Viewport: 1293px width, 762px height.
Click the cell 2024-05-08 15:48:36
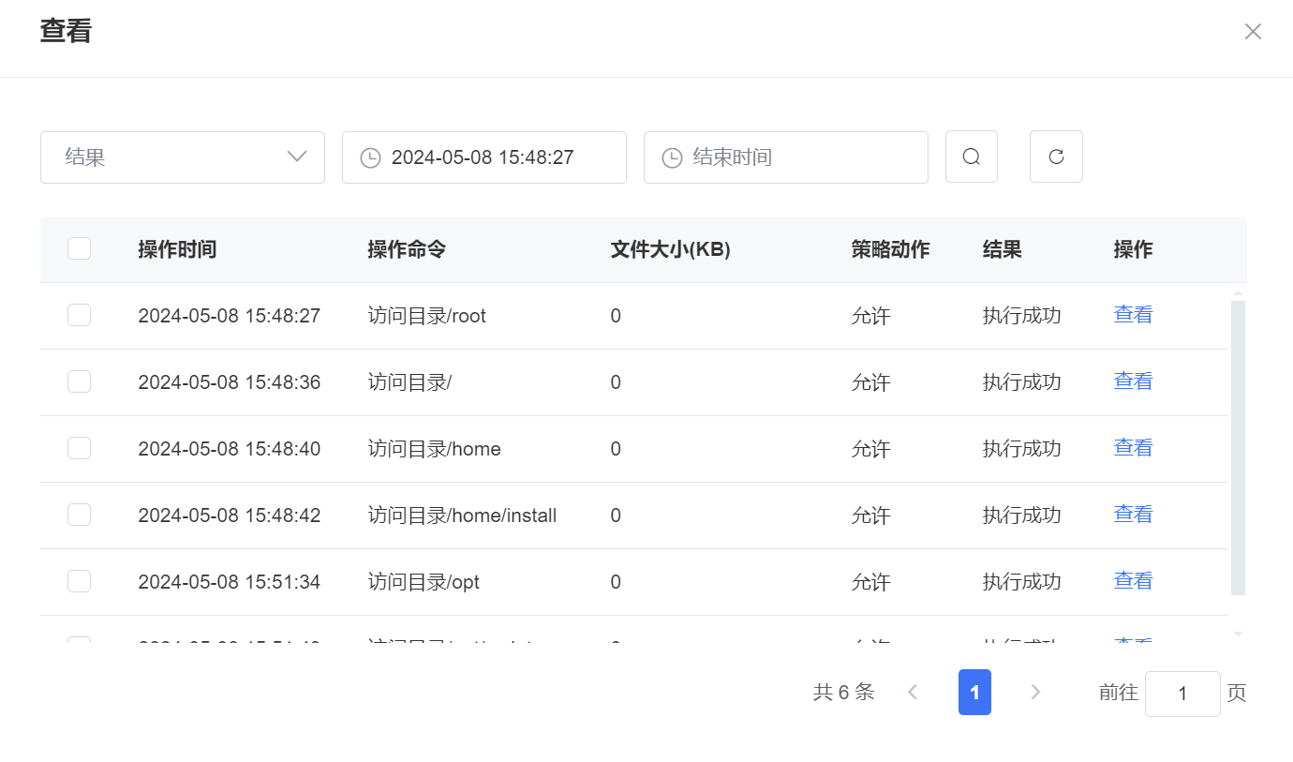(x=230, y=382)
